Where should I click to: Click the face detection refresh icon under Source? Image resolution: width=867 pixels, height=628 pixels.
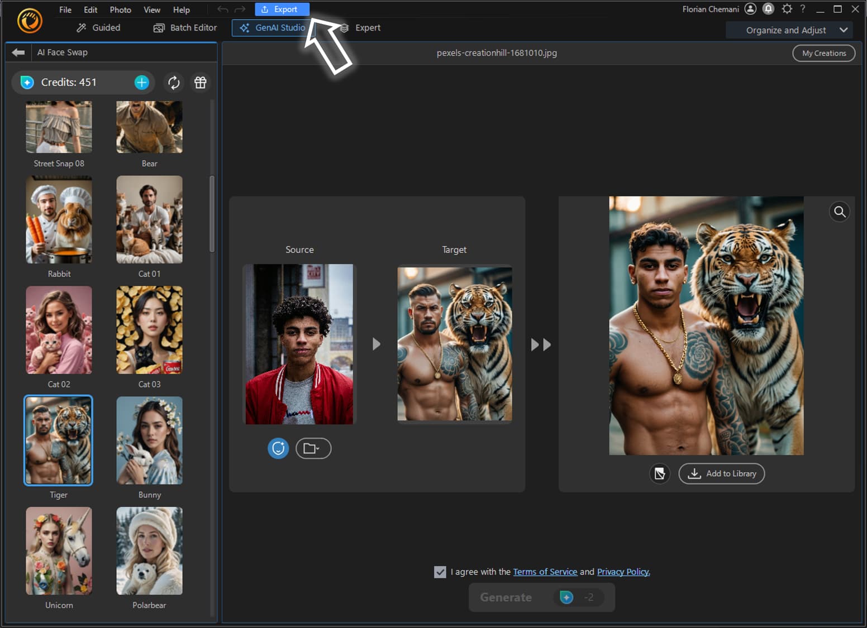[x=278, y=448]
